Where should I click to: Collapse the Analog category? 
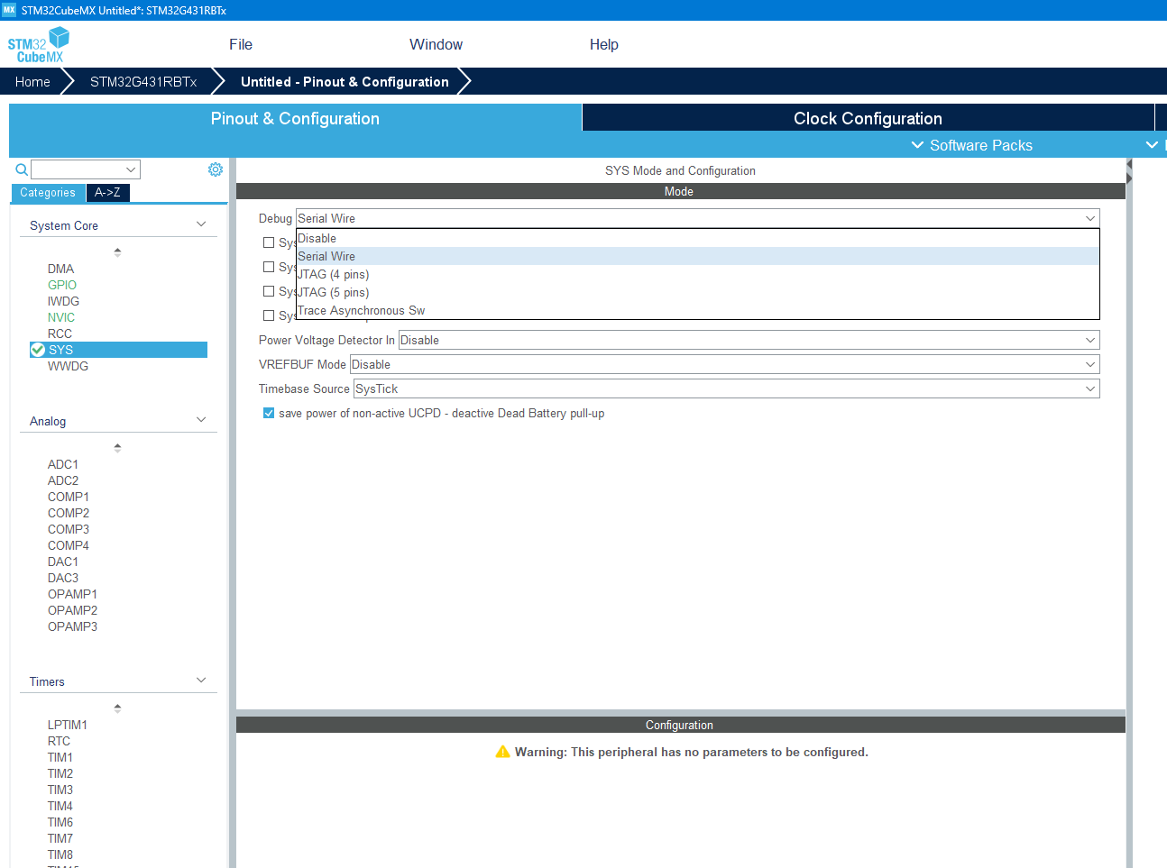tap(201, 420)
